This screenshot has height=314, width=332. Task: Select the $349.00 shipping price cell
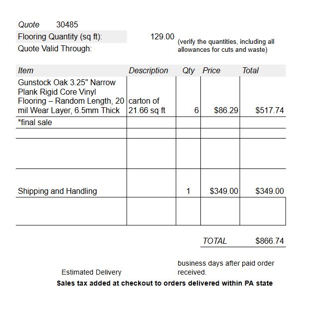[220, 183]
